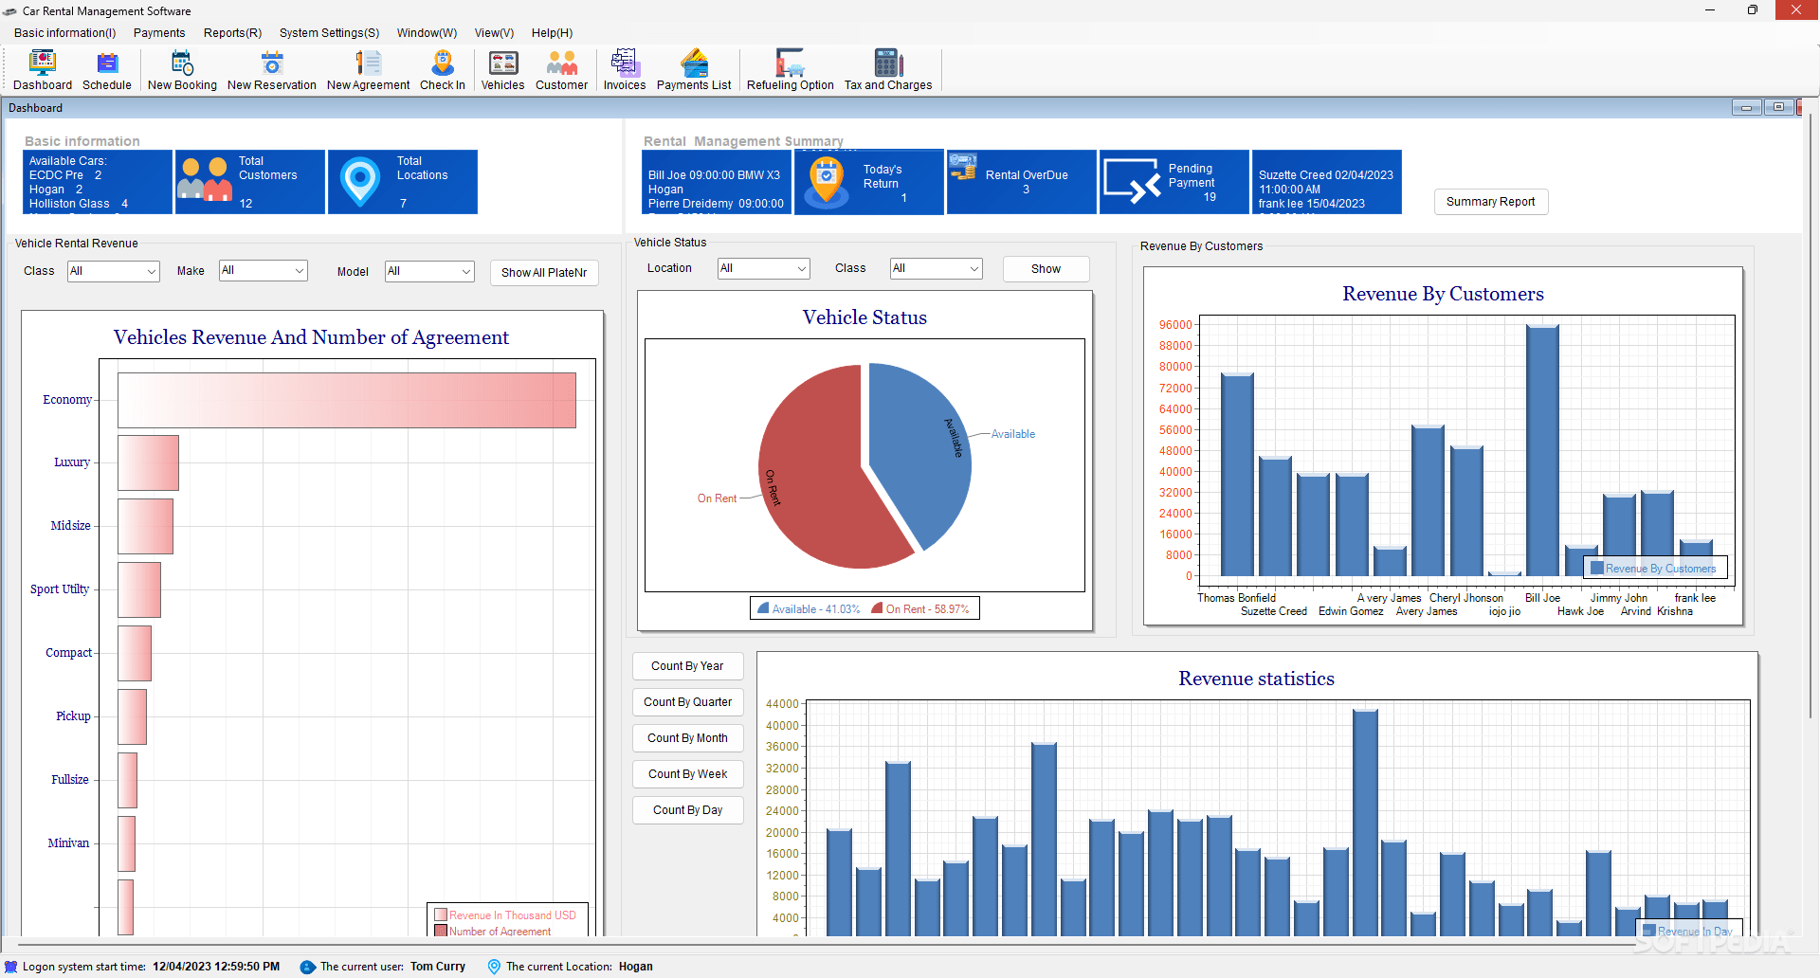Open the Customer management icon
The height and width of the screenshot is (978, 1820).
(x=561, y=69)
